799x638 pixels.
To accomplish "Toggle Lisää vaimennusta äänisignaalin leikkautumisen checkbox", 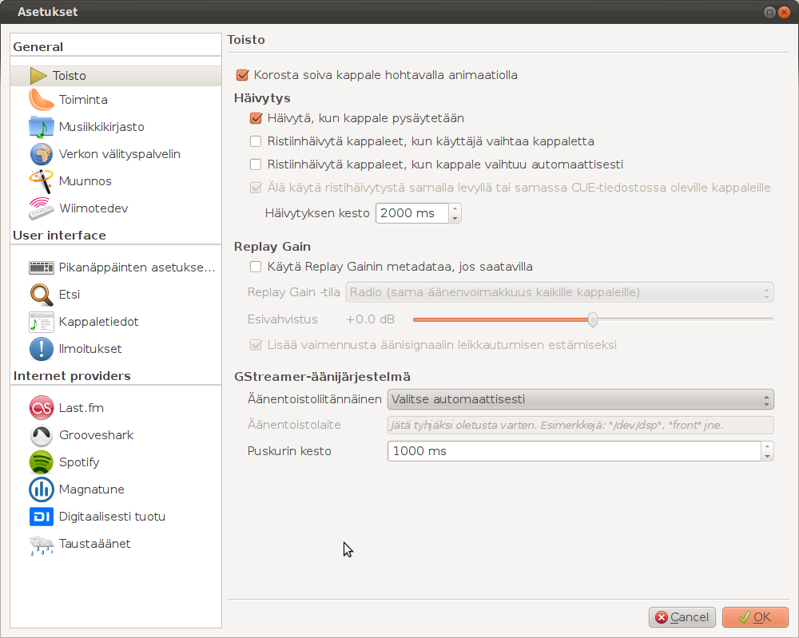I will [256, 345].
